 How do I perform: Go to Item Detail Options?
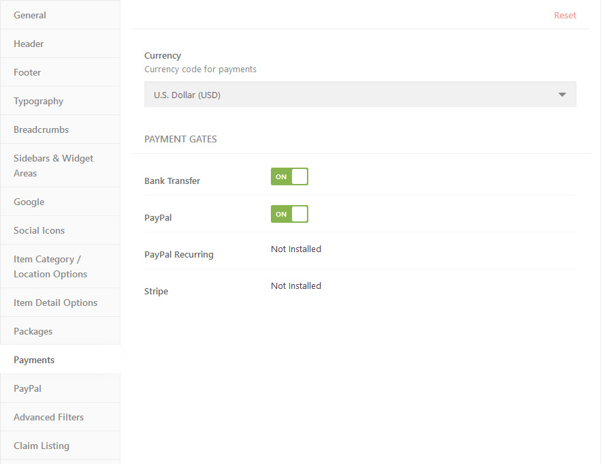pyautogui.click(x=60, y=303)
